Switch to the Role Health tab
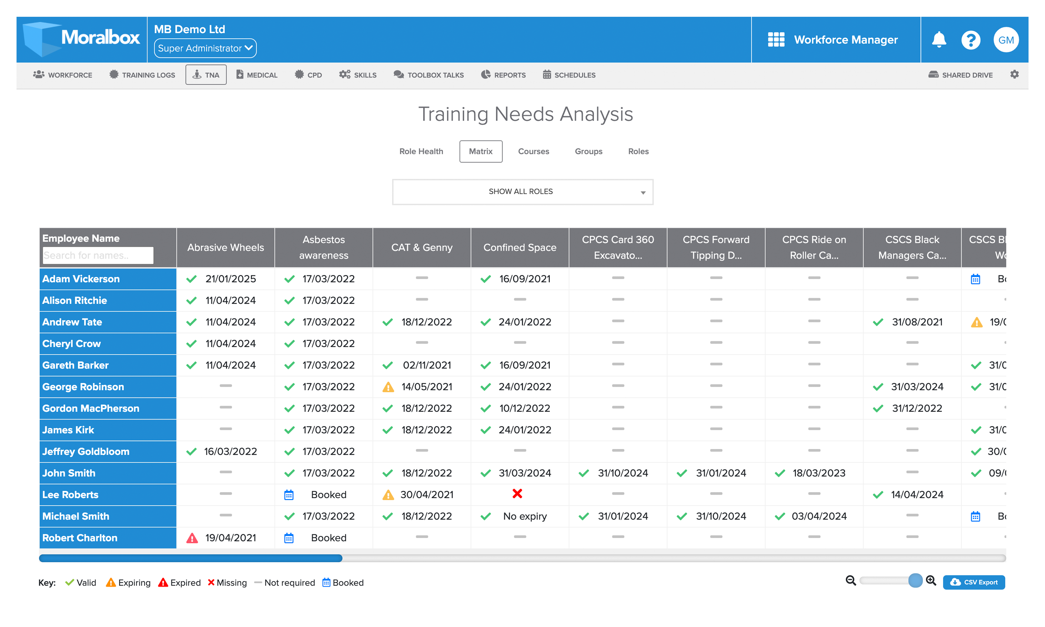This screenshot has width=1045, height=627. [421, 151]
